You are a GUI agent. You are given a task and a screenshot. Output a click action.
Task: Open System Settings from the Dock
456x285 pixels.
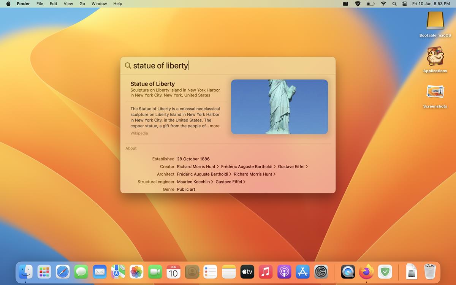[321, 272]
